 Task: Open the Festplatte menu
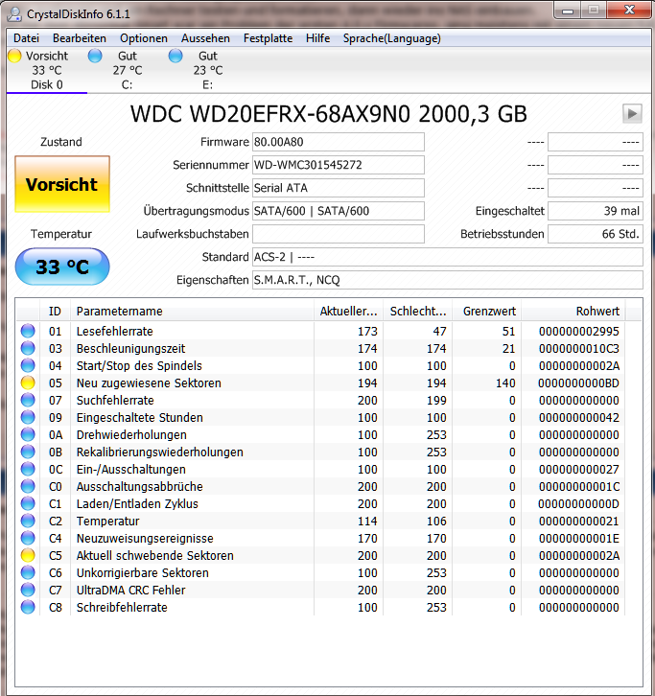pyautogui.click(x=268, y=38)
